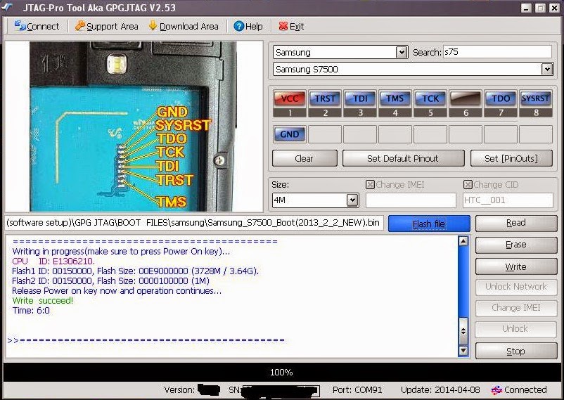Viewport: 564px width, 400px height.
Task: Click 'Update: 2014-04-08' in status bar
Action: [x=440, y=390]
